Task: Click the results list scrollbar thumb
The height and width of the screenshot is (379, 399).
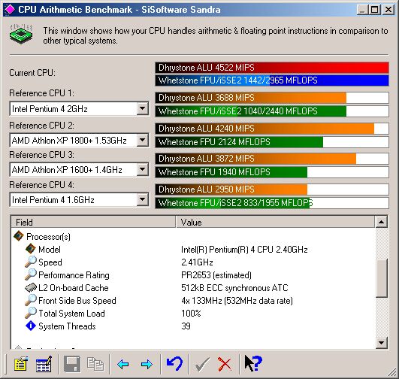Action: coord(381,278)
